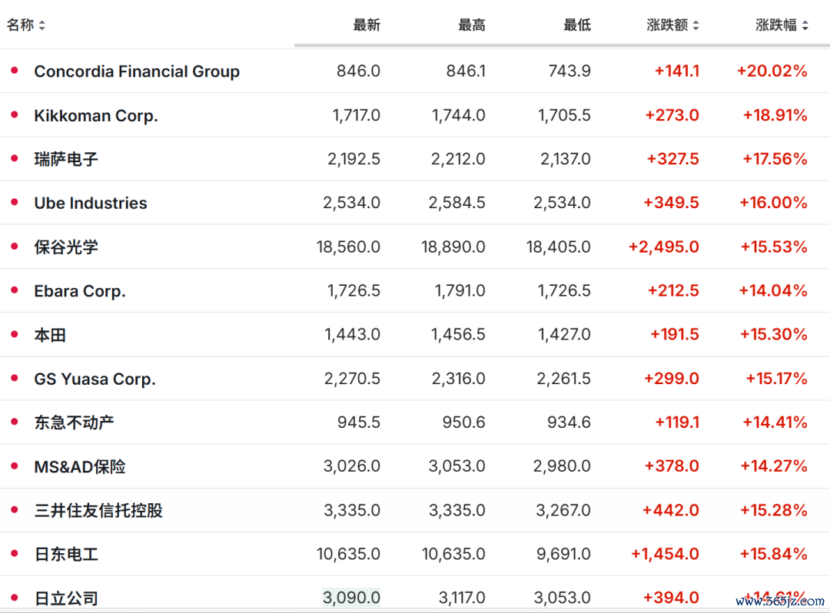Image resolution: width=830 pixels, height=613 pixels.
Task: Open the 保谷光学 stock link
Action: (66, 247)
